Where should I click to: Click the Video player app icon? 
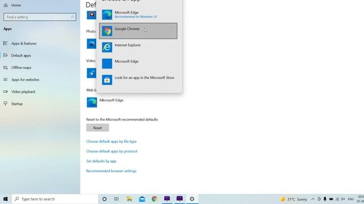click(x=92, y=73)
